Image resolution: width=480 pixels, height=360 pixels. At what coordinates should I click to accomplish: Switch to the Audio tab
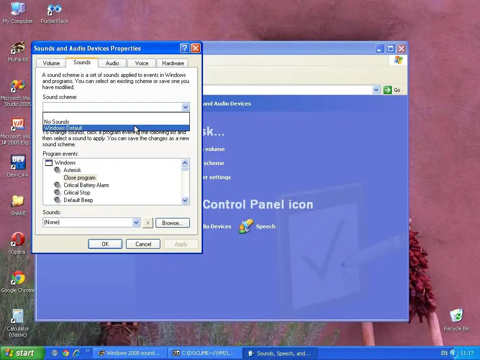112,63
